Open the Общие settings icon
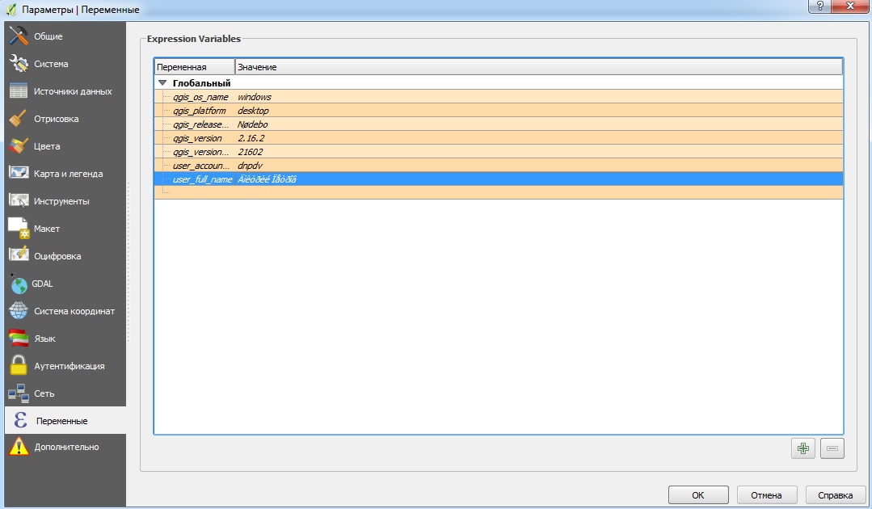872x509 pixels. [x=19, y=36]
